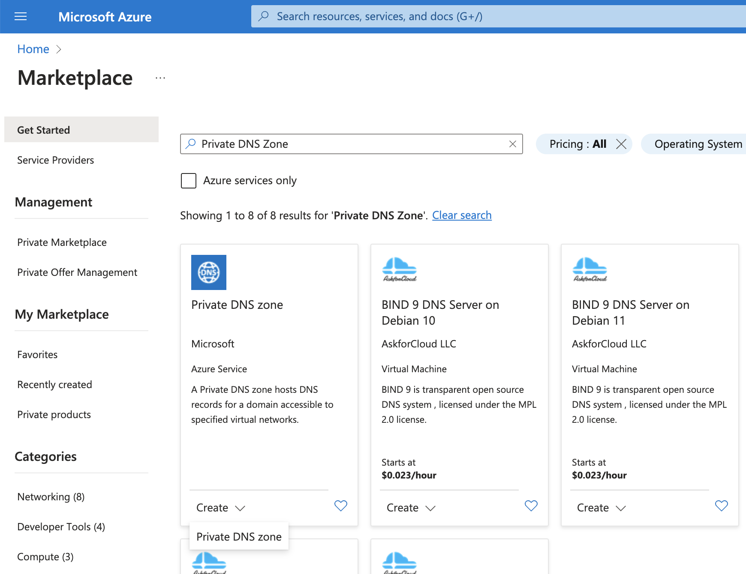Click the Clear search link
746x574 pixels.
tap(462, 215)
